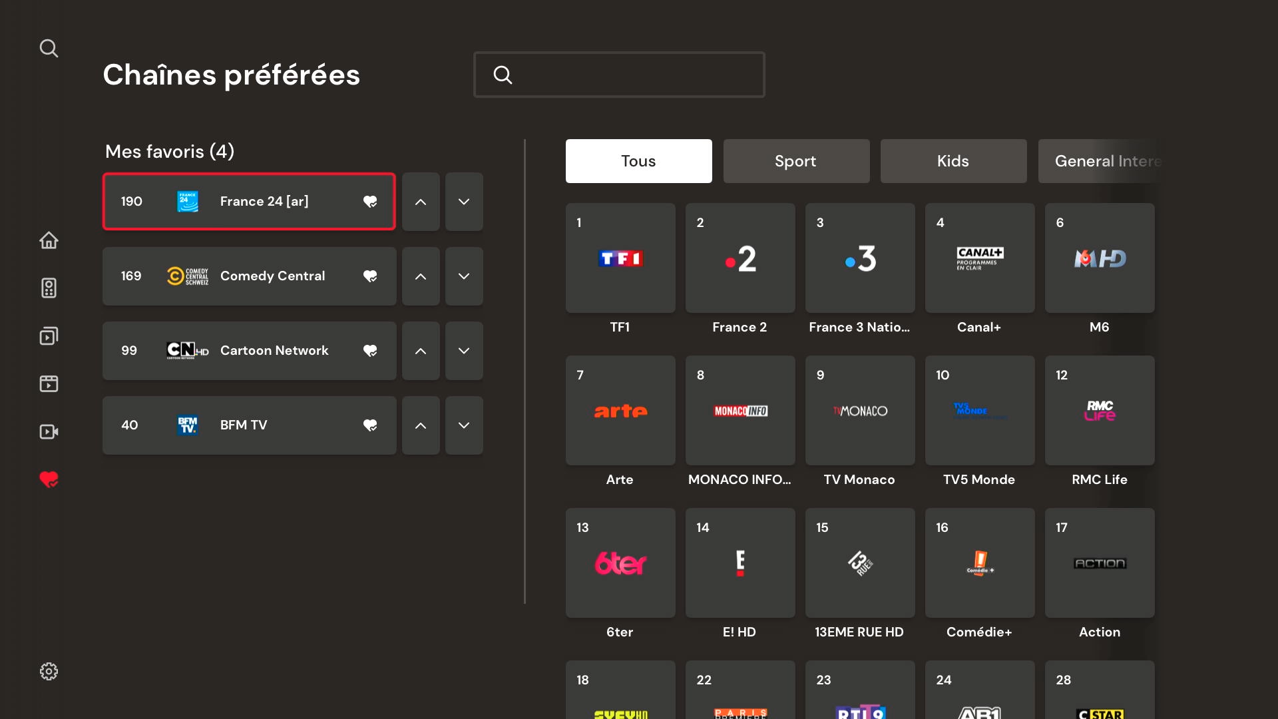Open channel 18 Syfy HD tile

620,690
